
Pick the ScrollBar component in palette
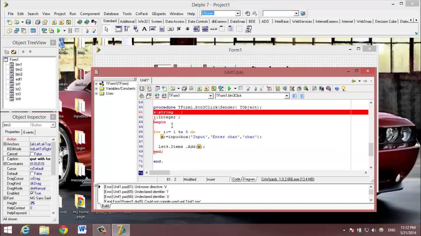click(213, 29)
